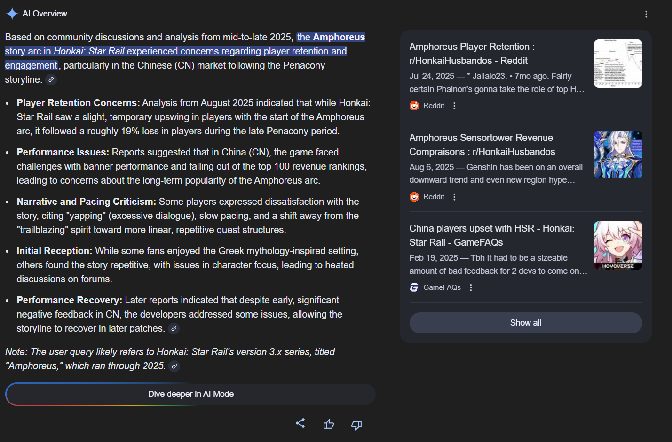Click the 'Performance Issues:' heading
672x442 pixels.
click(63, 152)
